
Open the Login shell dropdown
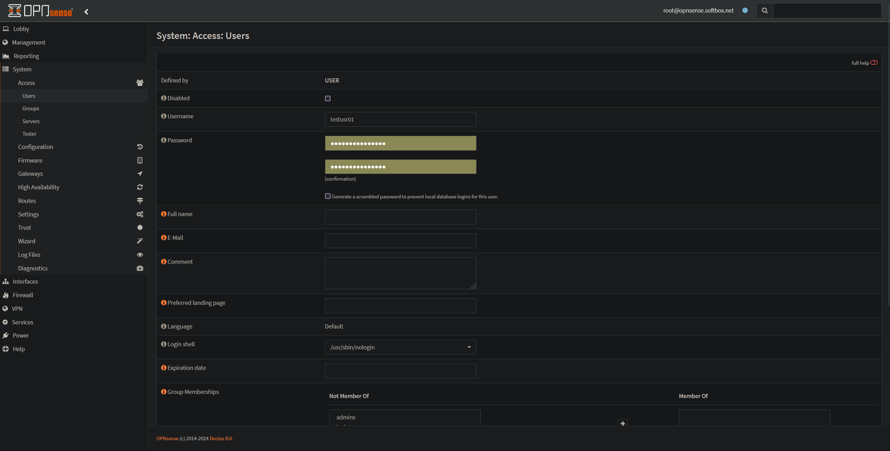400,347
